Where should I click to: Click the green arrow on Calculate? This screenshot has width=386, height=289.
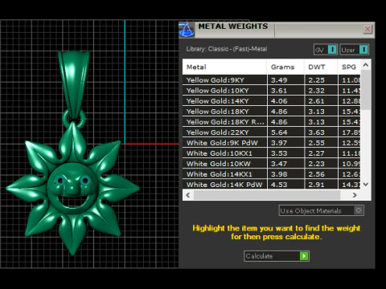[304, 256]
